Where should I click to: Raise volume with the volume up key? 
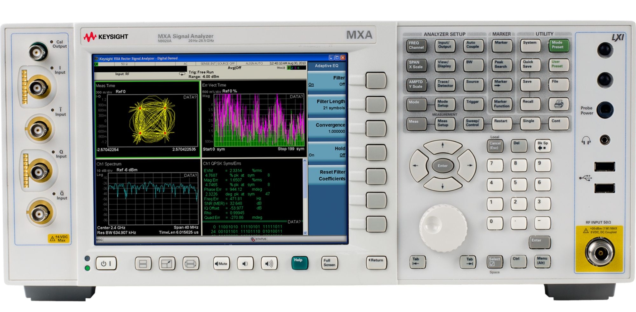coord(269,264)
